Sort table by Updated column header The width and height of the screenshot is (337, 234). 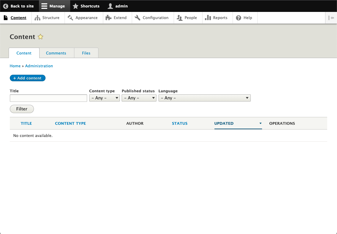point(224,124)
